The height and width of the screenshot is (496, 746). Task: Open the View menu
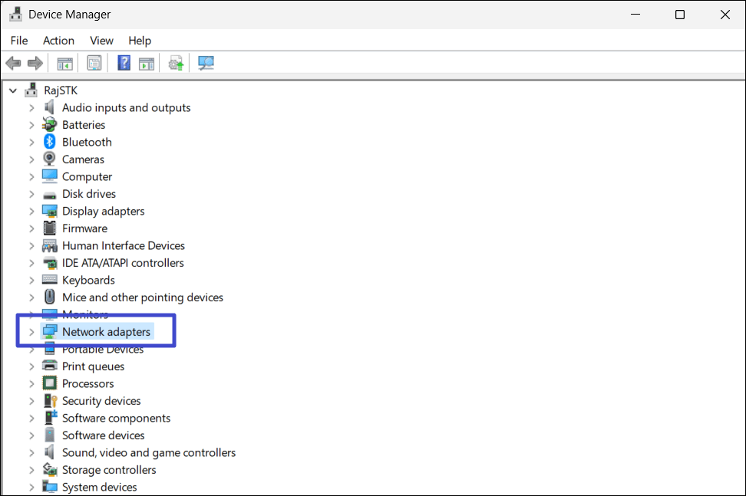click(x=101, y=40)
